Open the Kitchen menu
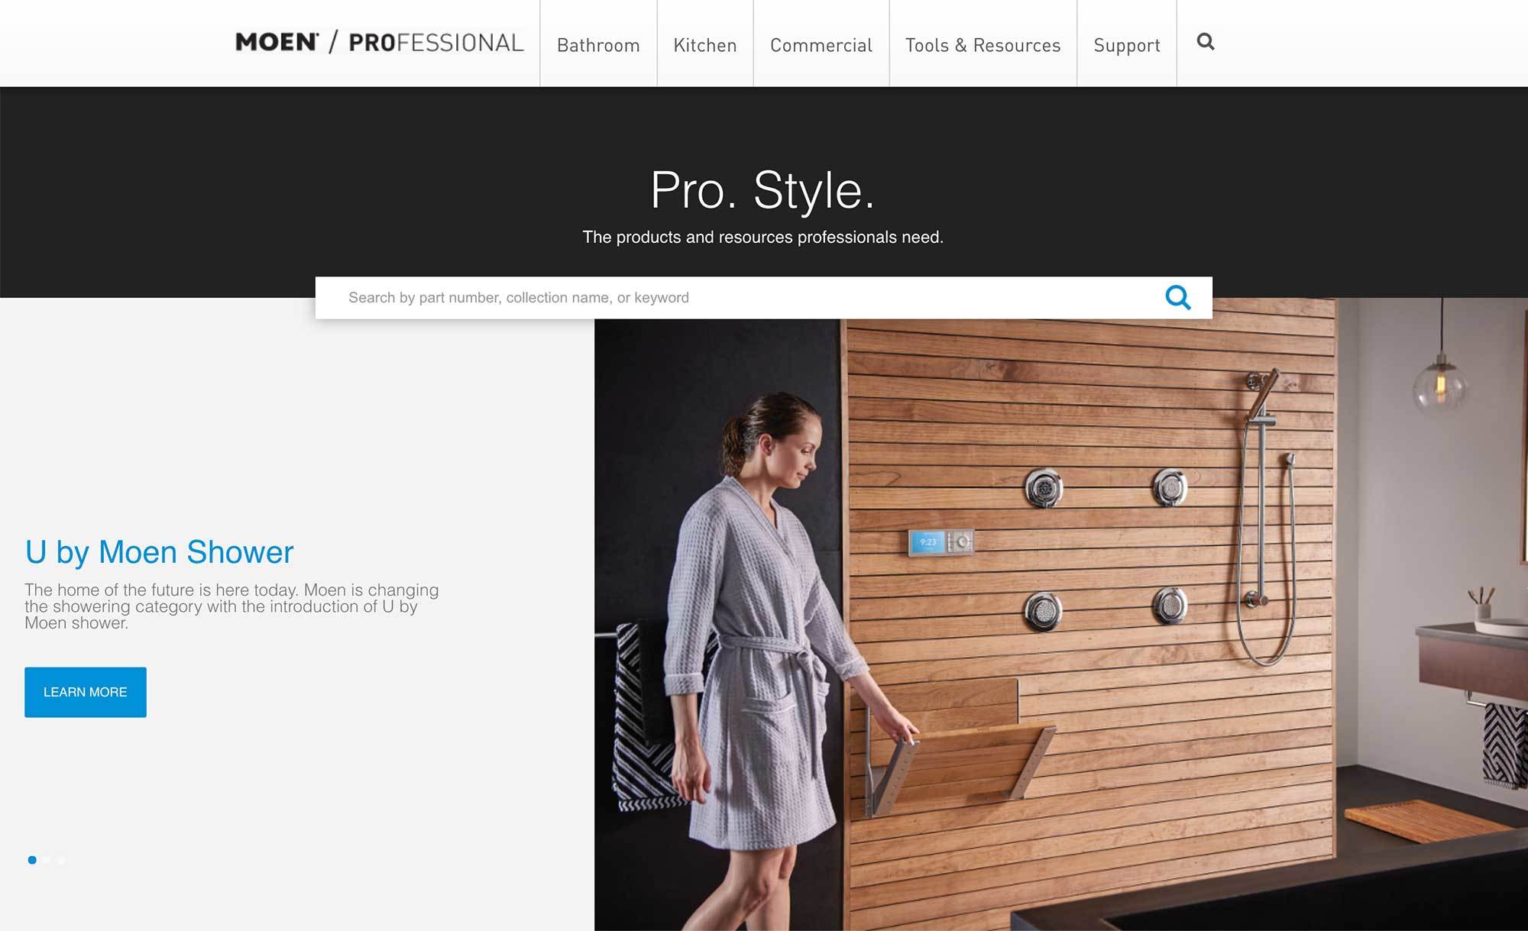The image size is (1528, 931). click(705, 45)
